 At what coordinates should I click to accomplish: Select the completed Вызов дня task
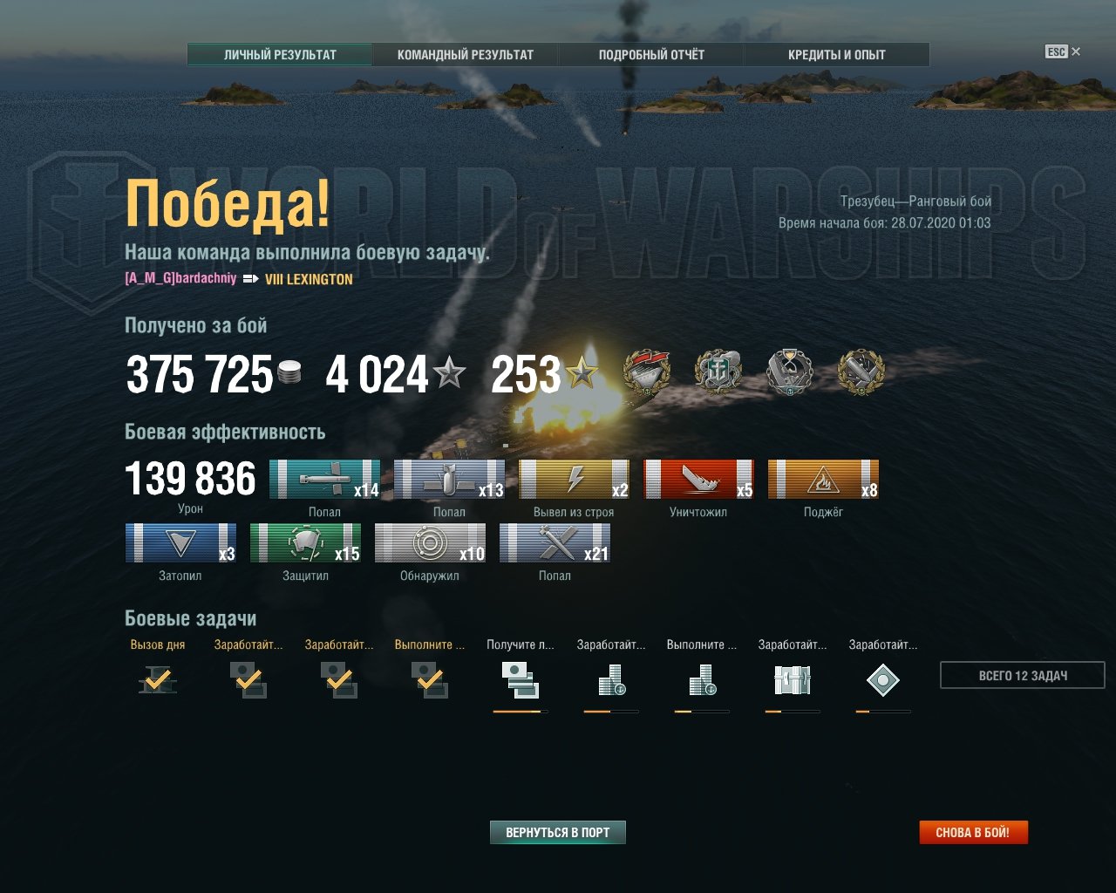pos(158,680)
